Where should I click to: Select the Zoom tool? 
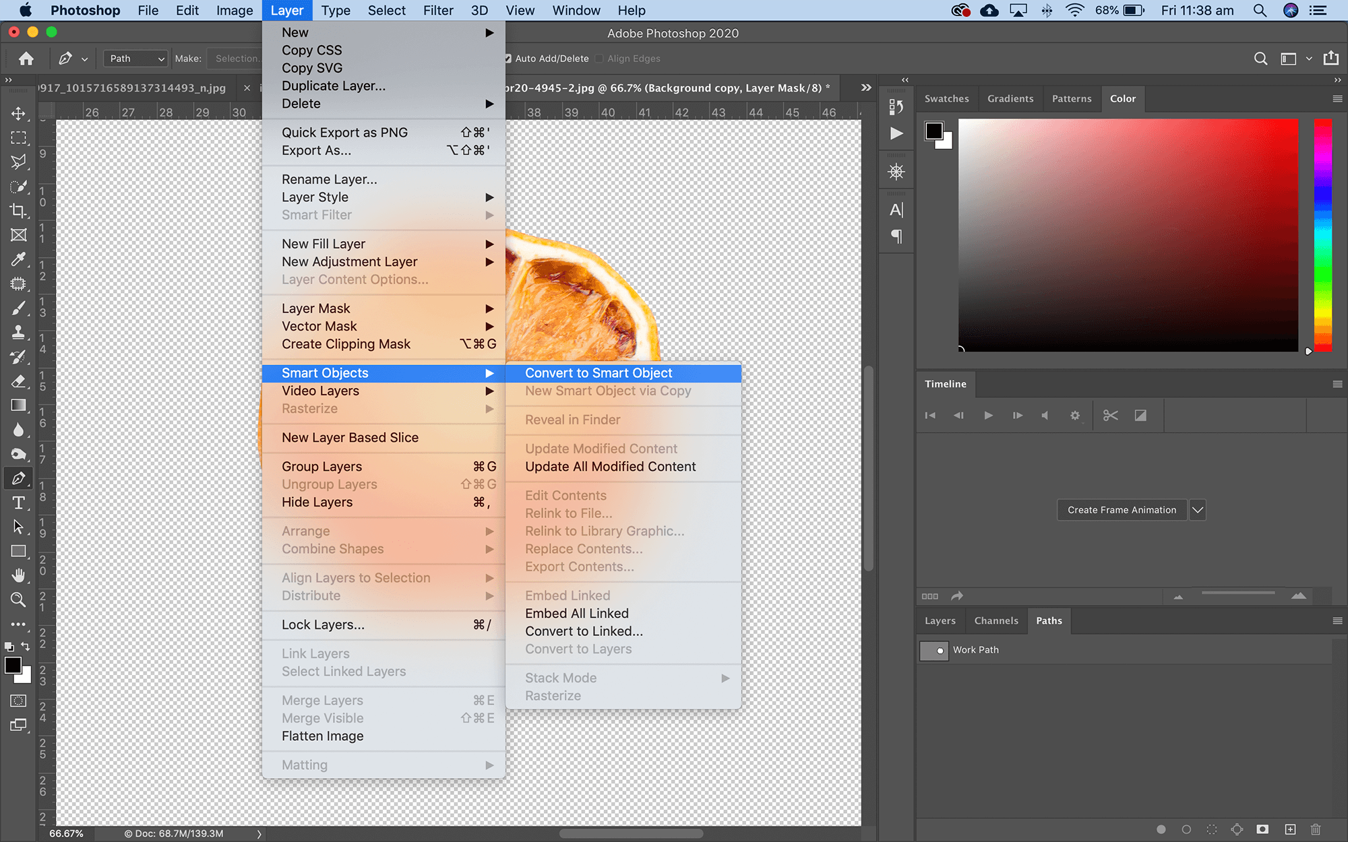click(x=18, y=600)
